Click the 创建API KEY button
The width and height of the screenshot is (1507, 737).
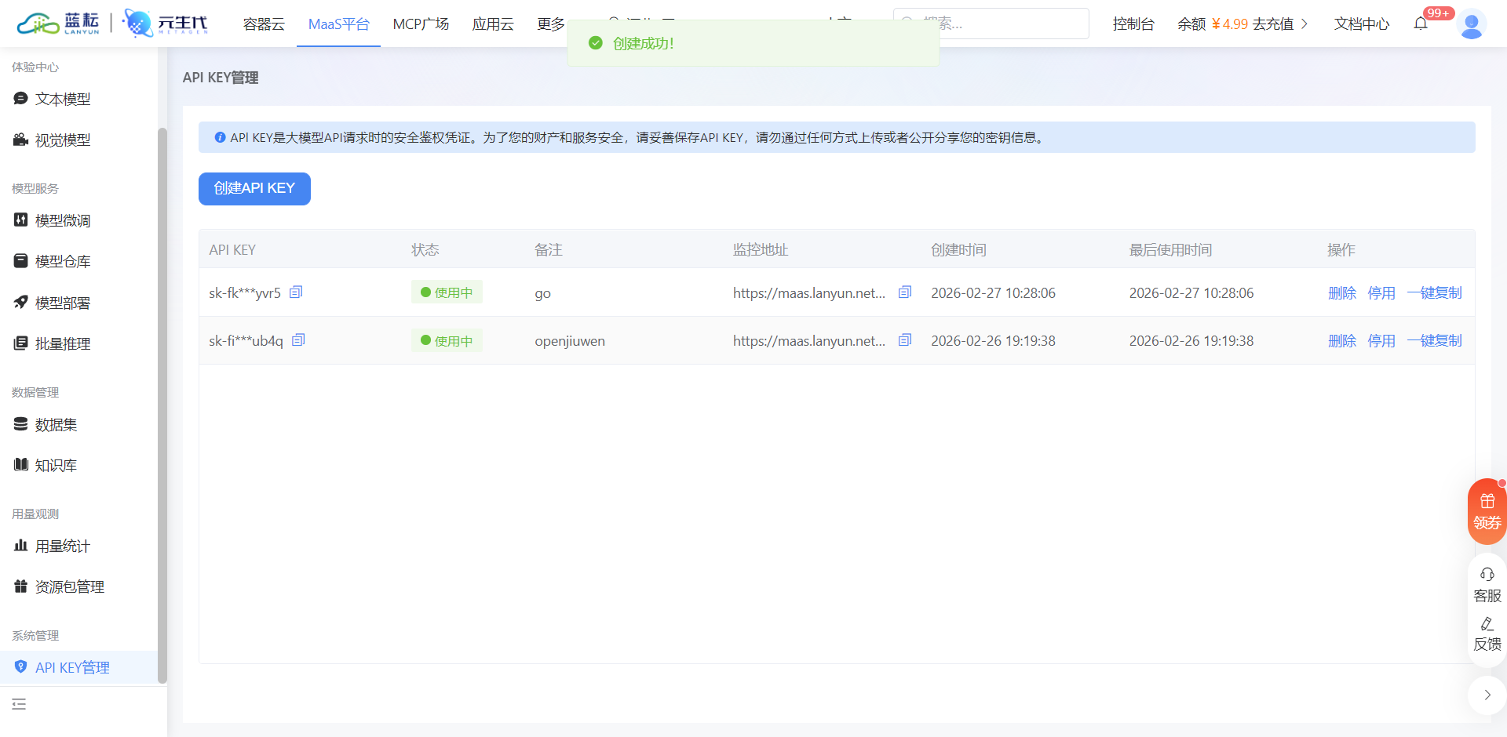pos(254,188)
